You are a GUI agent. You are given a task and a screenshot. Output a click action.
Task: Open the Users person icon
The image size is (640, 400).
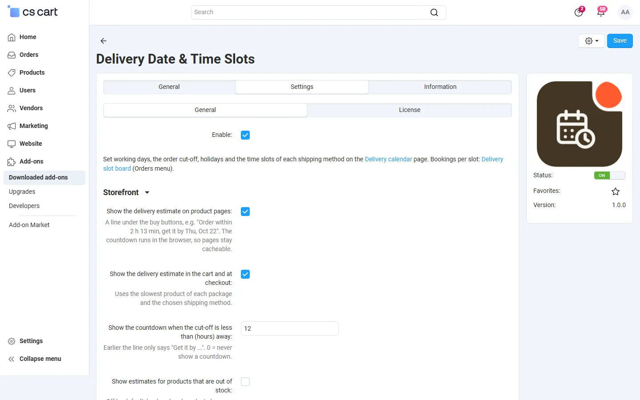pos(12,91)
